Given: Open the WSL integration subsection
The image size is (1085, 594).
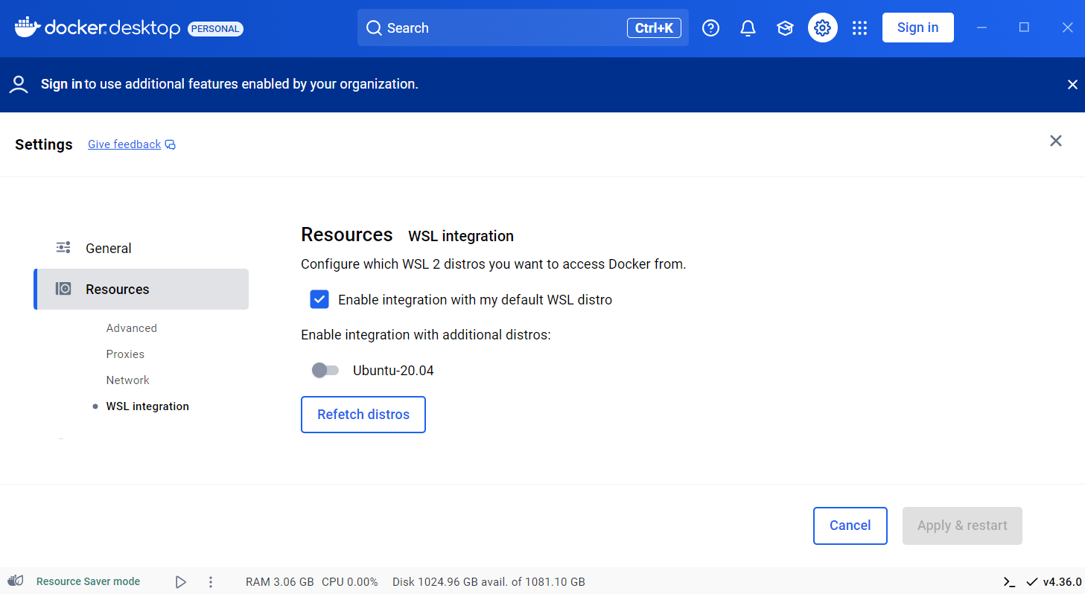Looking at the screenshot, I should pos(147,406).
